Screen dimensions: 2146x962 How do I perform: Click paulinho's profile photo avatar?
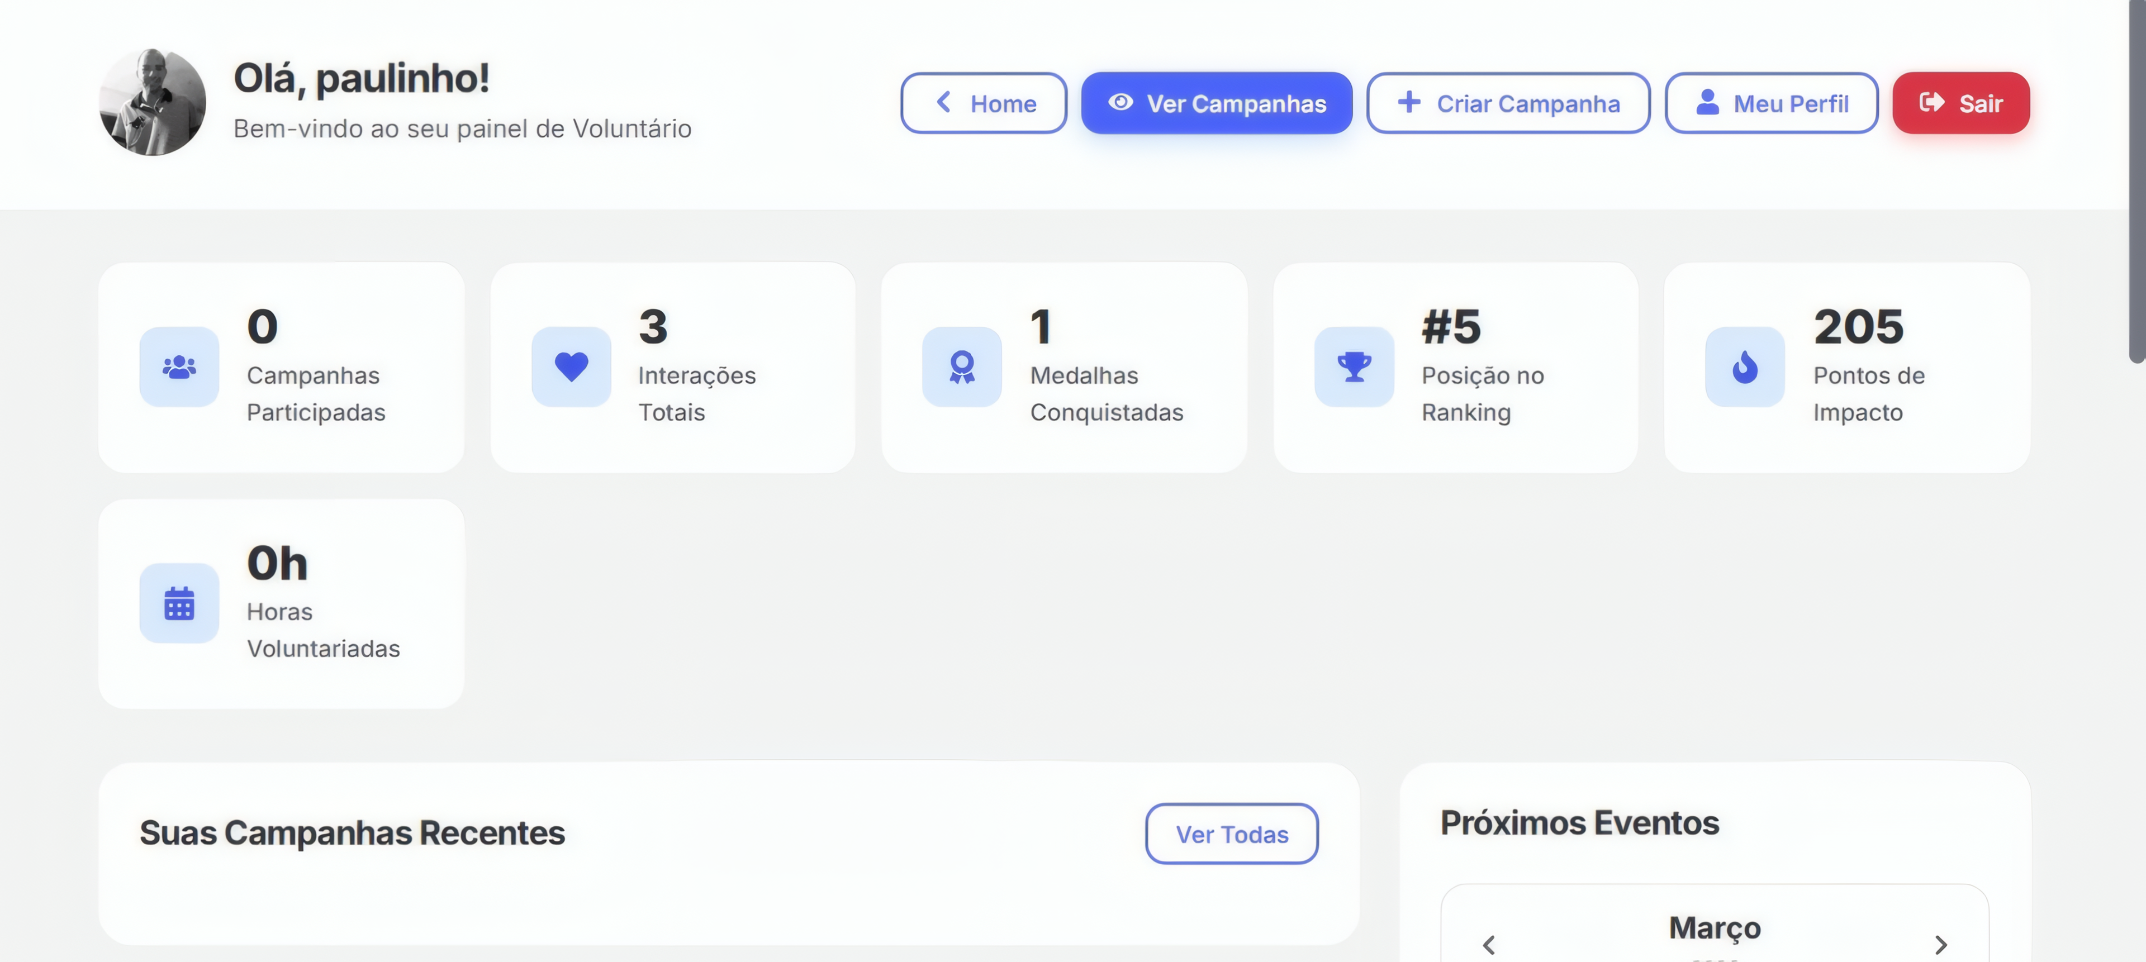(153, 102)
